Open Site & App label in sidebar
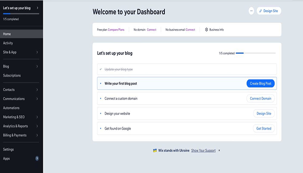Image resolution: width=303 pixels, height=173 pixels. click(10, 52)
